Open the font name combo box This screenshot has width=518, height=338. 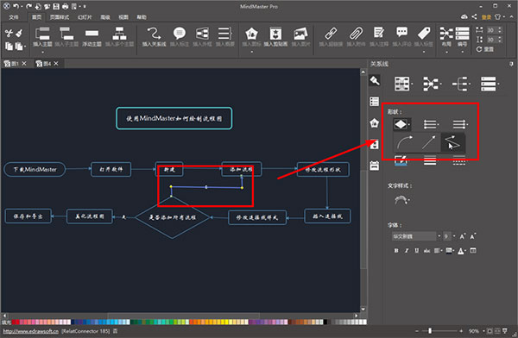[417, 236]
